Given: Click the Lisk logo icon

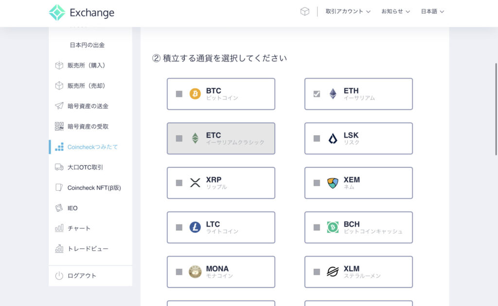Looking at the screenshot, I should pyautogui.click(x=333, y=138).
